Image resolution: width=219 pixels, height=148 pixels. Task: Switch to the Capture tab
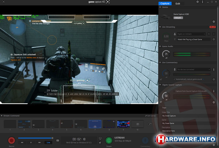tap(165, 4)
